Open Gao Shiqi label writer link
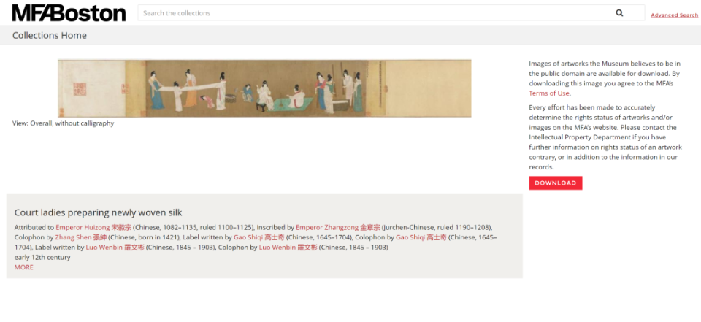Screen dimensions: 701x322 coord(258,237)
